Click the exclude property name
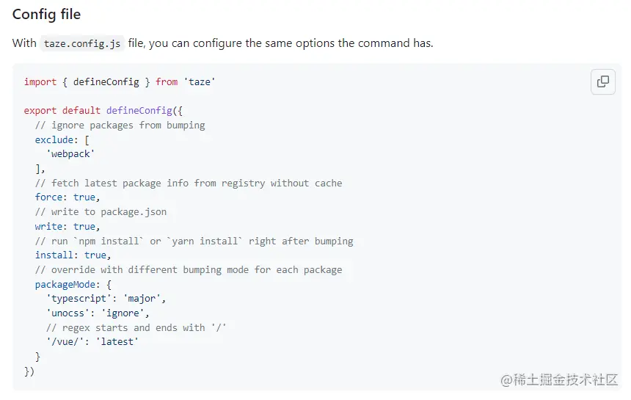Viewport: 631px width, 400px height. pyautogui.click(x=54, y=139)
